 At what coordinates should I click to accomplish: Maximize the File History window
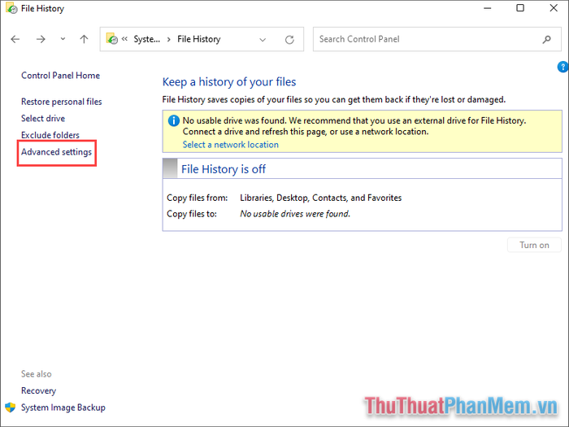[520, 8]
